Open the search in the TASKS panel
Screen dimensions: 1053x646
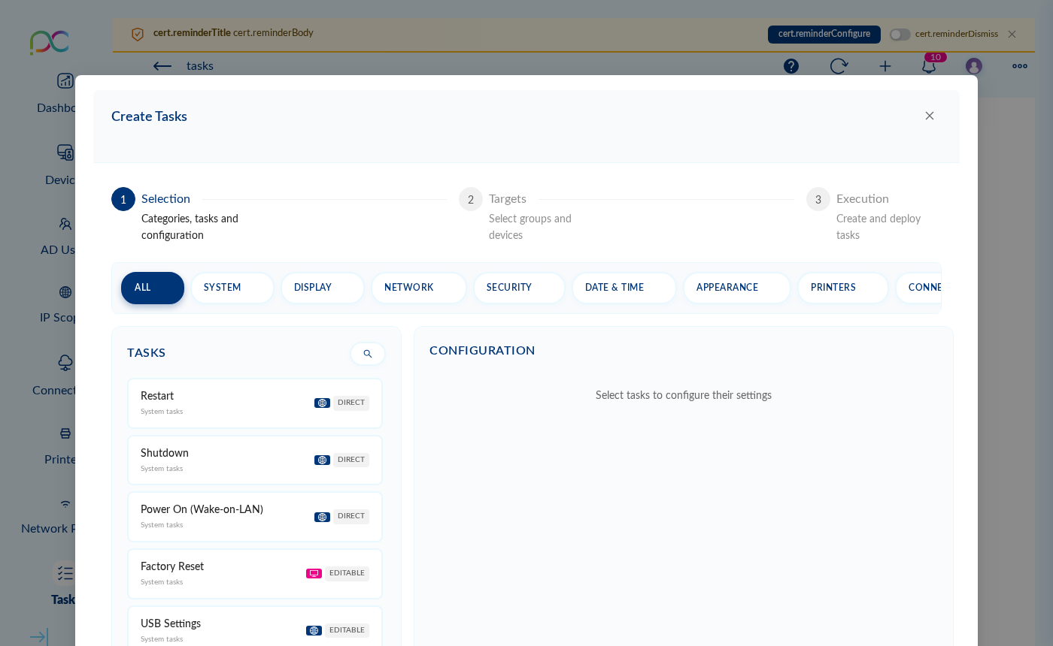(367, 353)
